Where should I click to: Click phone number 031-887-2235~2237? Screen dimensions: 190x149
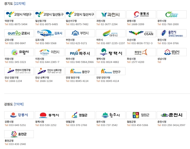[x=113, y=43]
